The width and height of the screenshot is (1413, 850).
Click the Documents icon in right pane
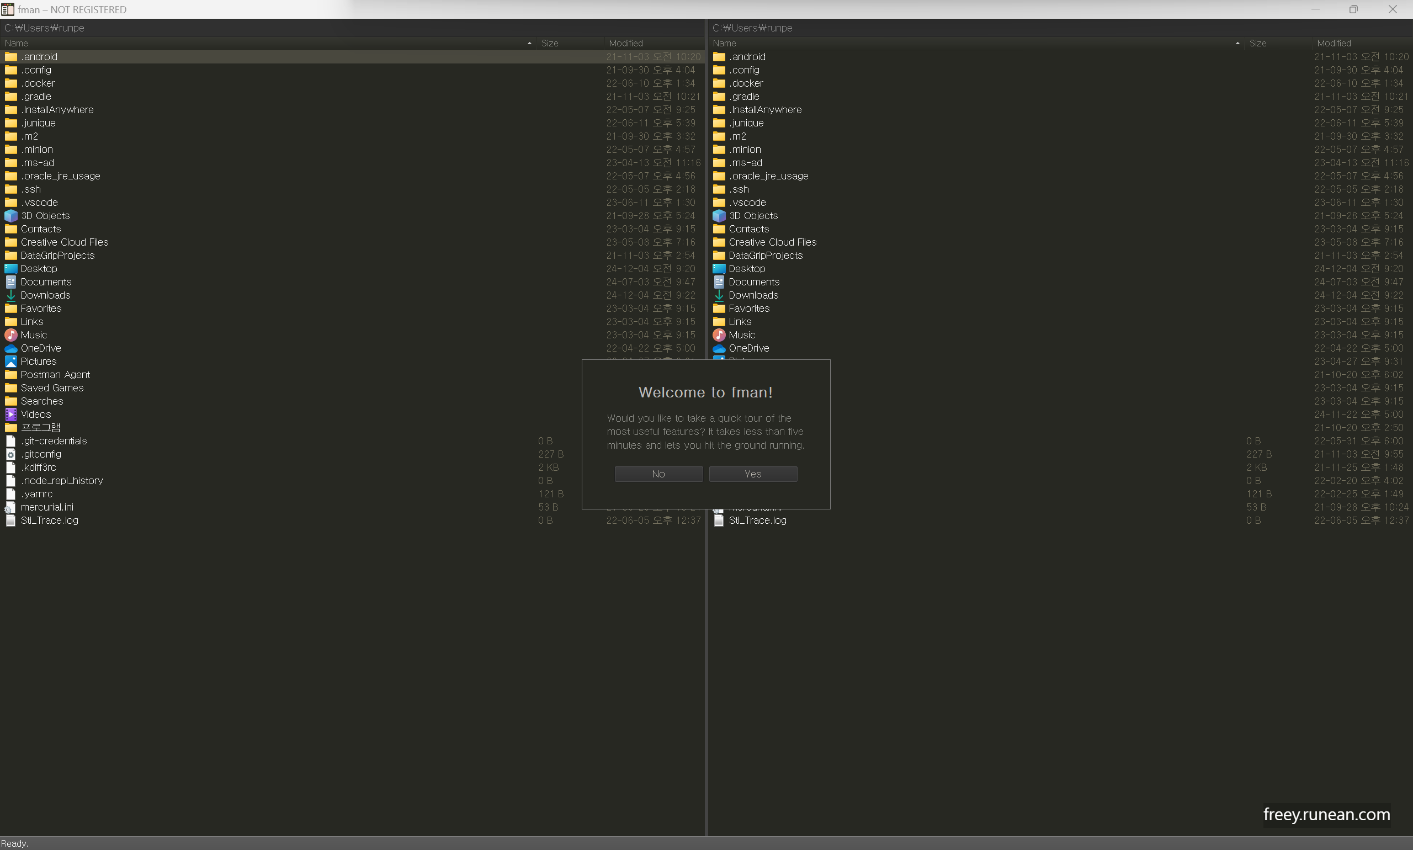[x=719, y=282]
